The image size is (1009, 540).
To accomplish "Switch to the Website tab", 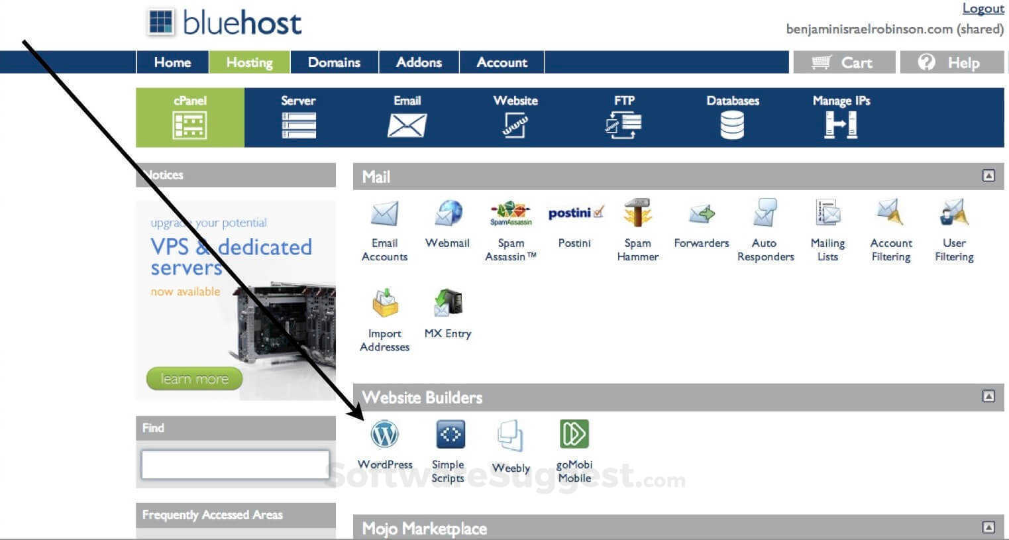I will click(x=515, y=117).
